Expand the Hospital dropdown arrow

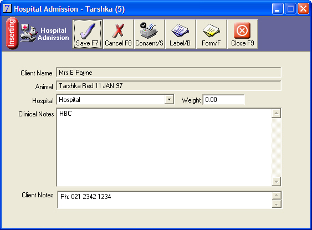[169, 99]
